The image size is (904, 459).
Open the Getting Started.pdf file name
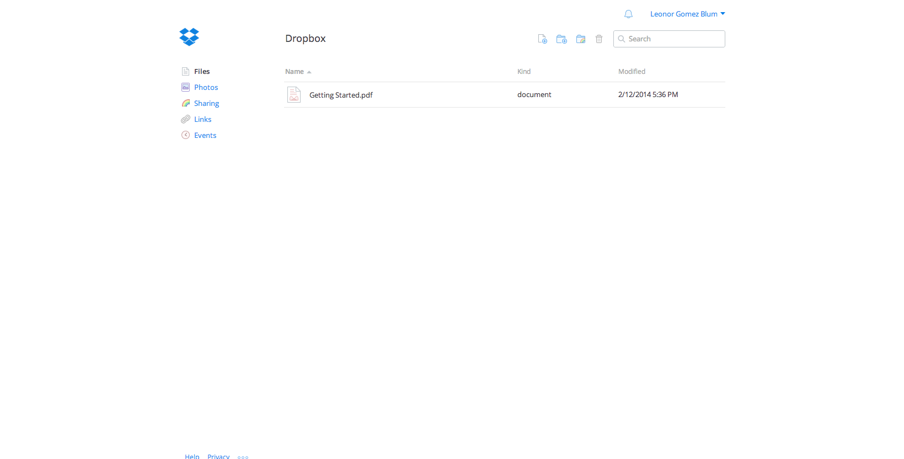click(341, 95)
